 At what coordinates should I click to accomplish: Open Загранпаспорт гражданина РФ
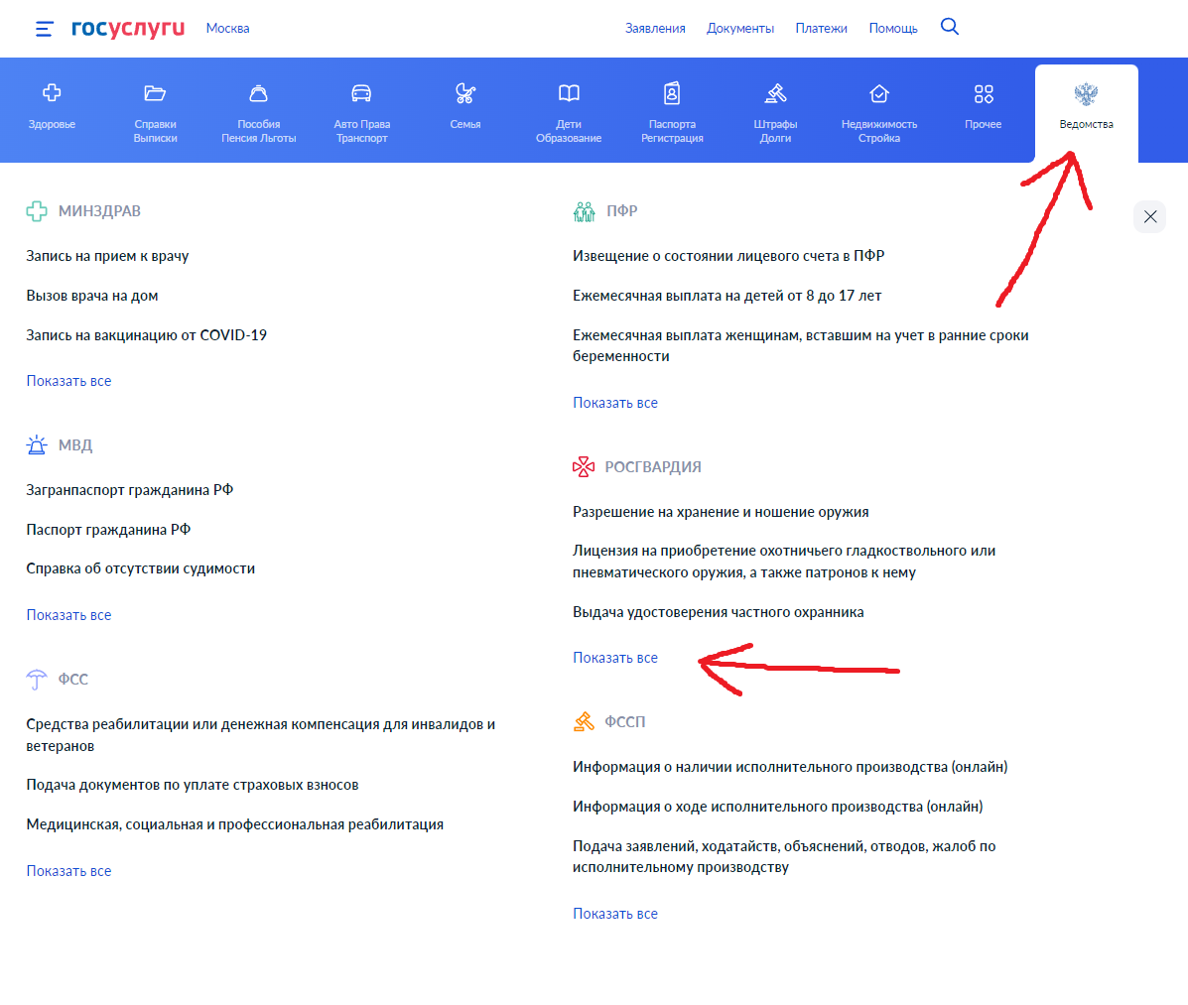tap(130, 490)
